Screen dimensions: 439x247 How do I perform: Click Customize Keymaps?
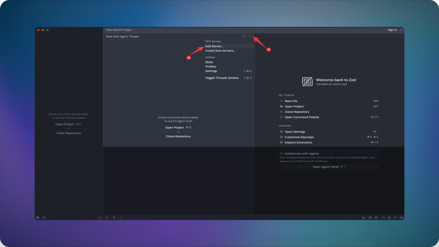click(x=329, y=137)
